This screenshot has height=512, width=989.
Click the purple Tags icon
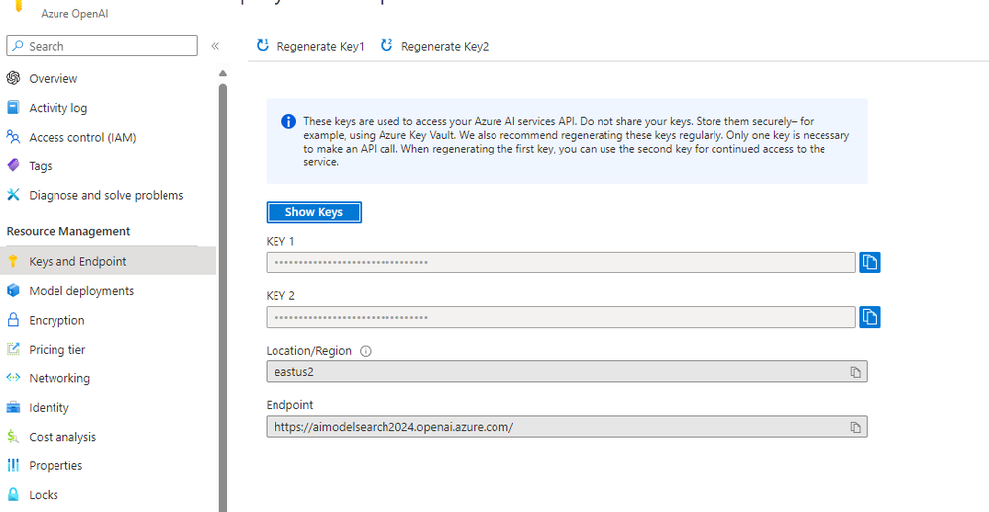click(13, 165)
